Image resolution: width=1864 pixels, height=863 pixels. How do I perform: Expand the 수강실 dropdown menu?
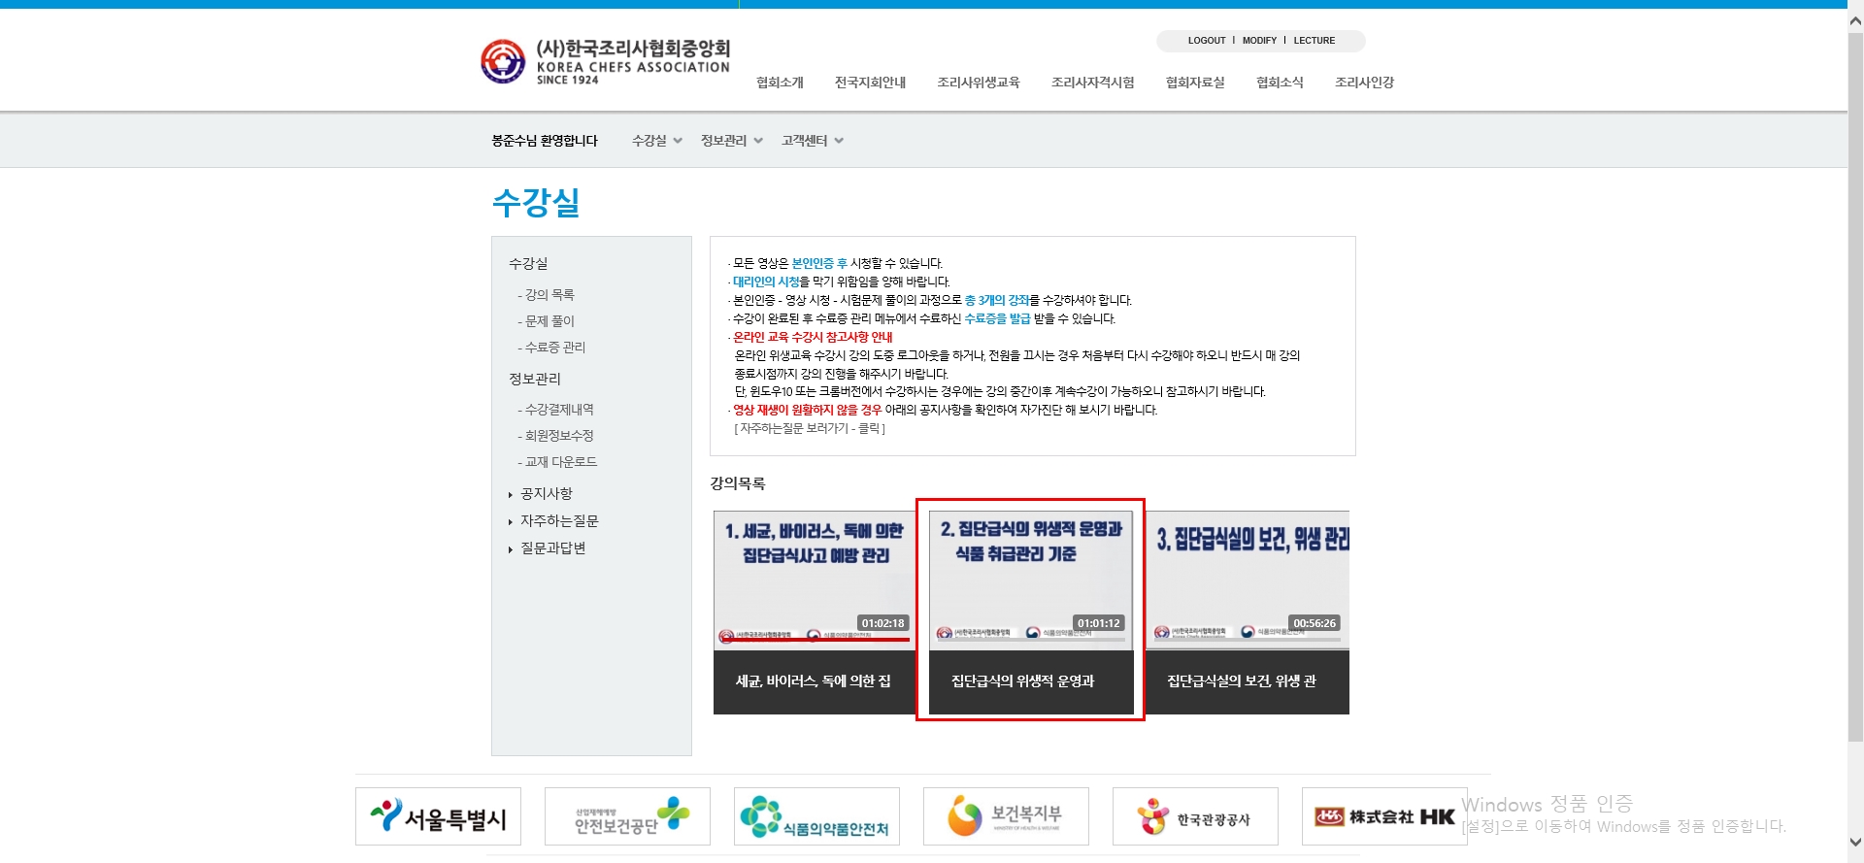(656, 141)
